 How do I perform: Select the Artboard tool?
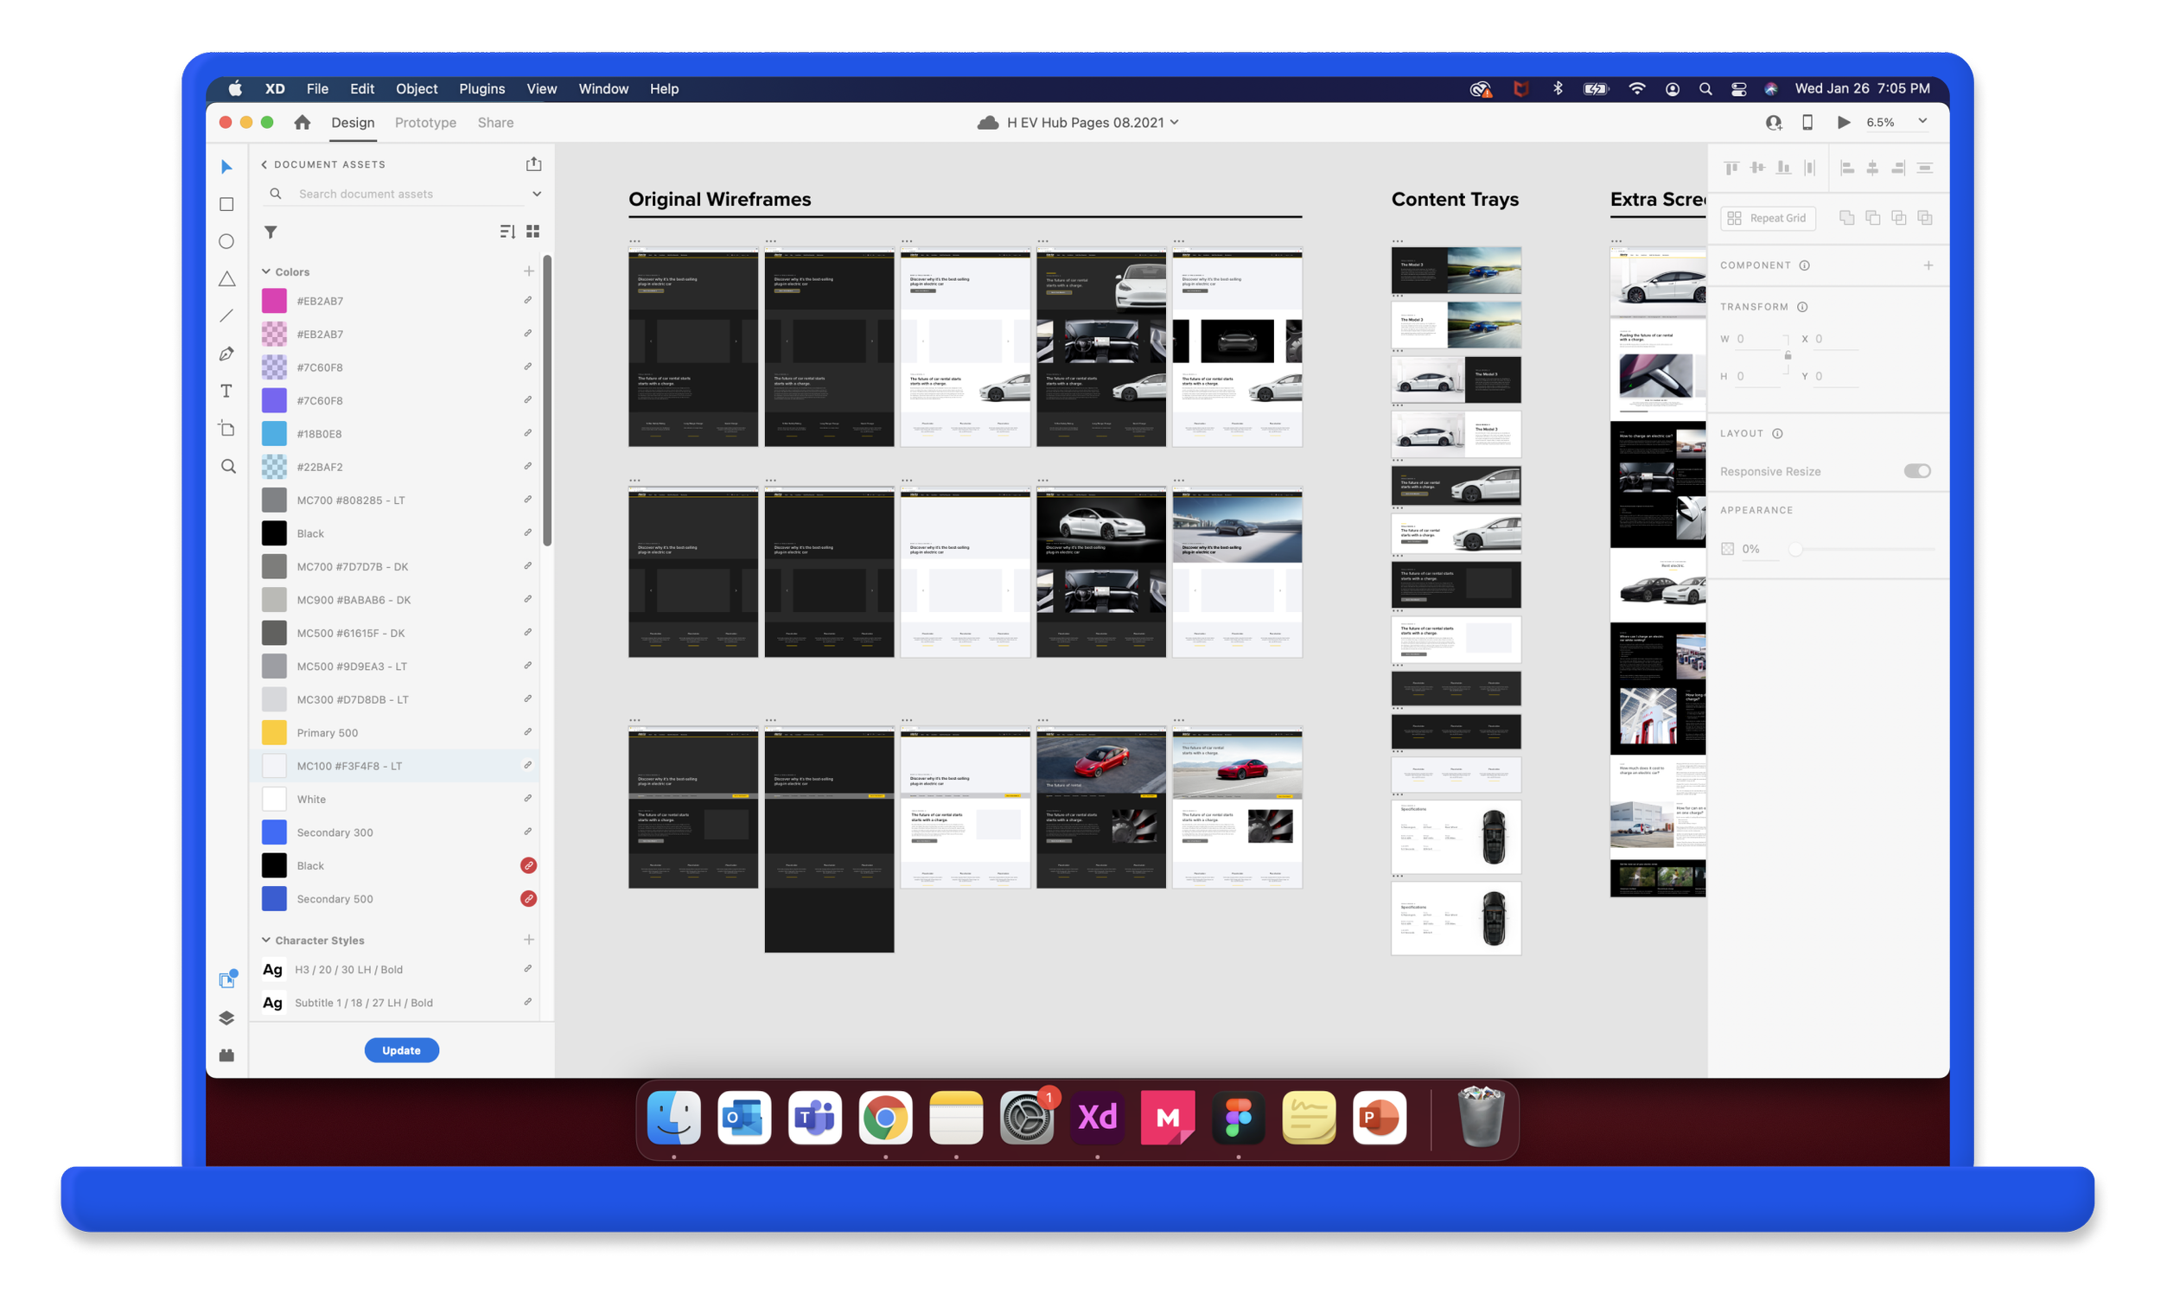pos(226,429)
